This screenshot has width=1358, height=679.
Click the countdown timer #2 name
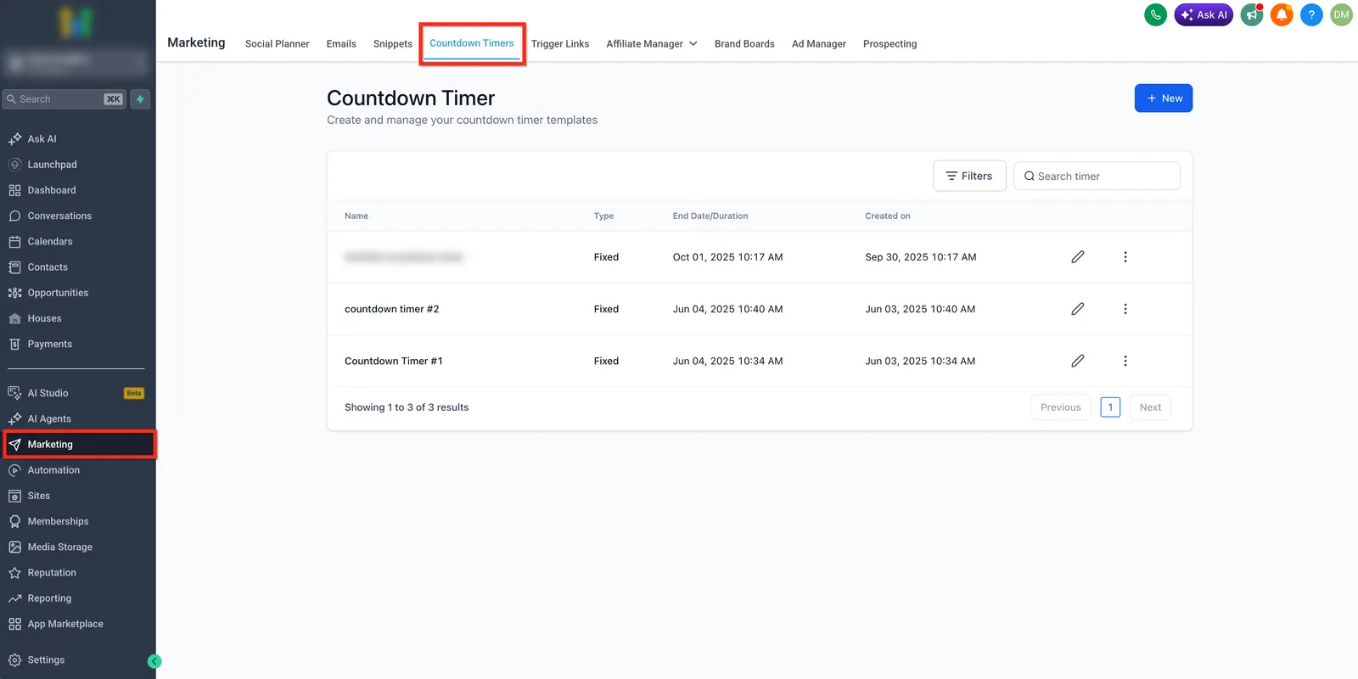(x=391, y=309)
